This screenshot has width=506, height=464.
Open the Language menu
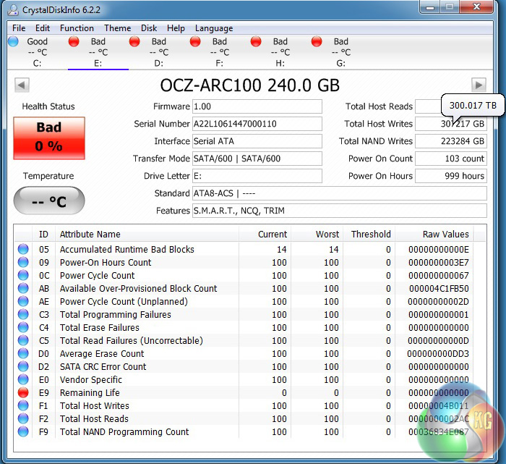(214, 28)
